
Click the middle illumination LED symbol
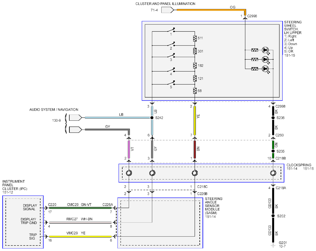click(x=266, y=59)
